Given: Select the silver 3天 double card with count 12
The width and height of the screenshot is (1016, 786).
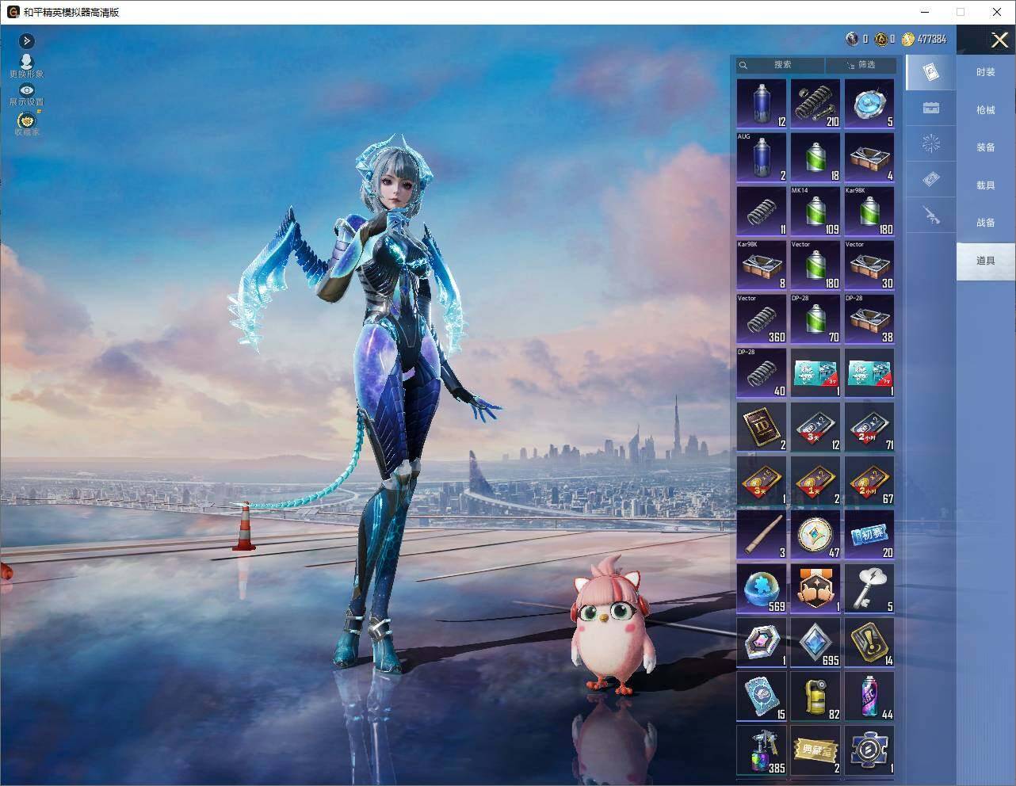Looking at the screenshot, I should coord(815,426).
